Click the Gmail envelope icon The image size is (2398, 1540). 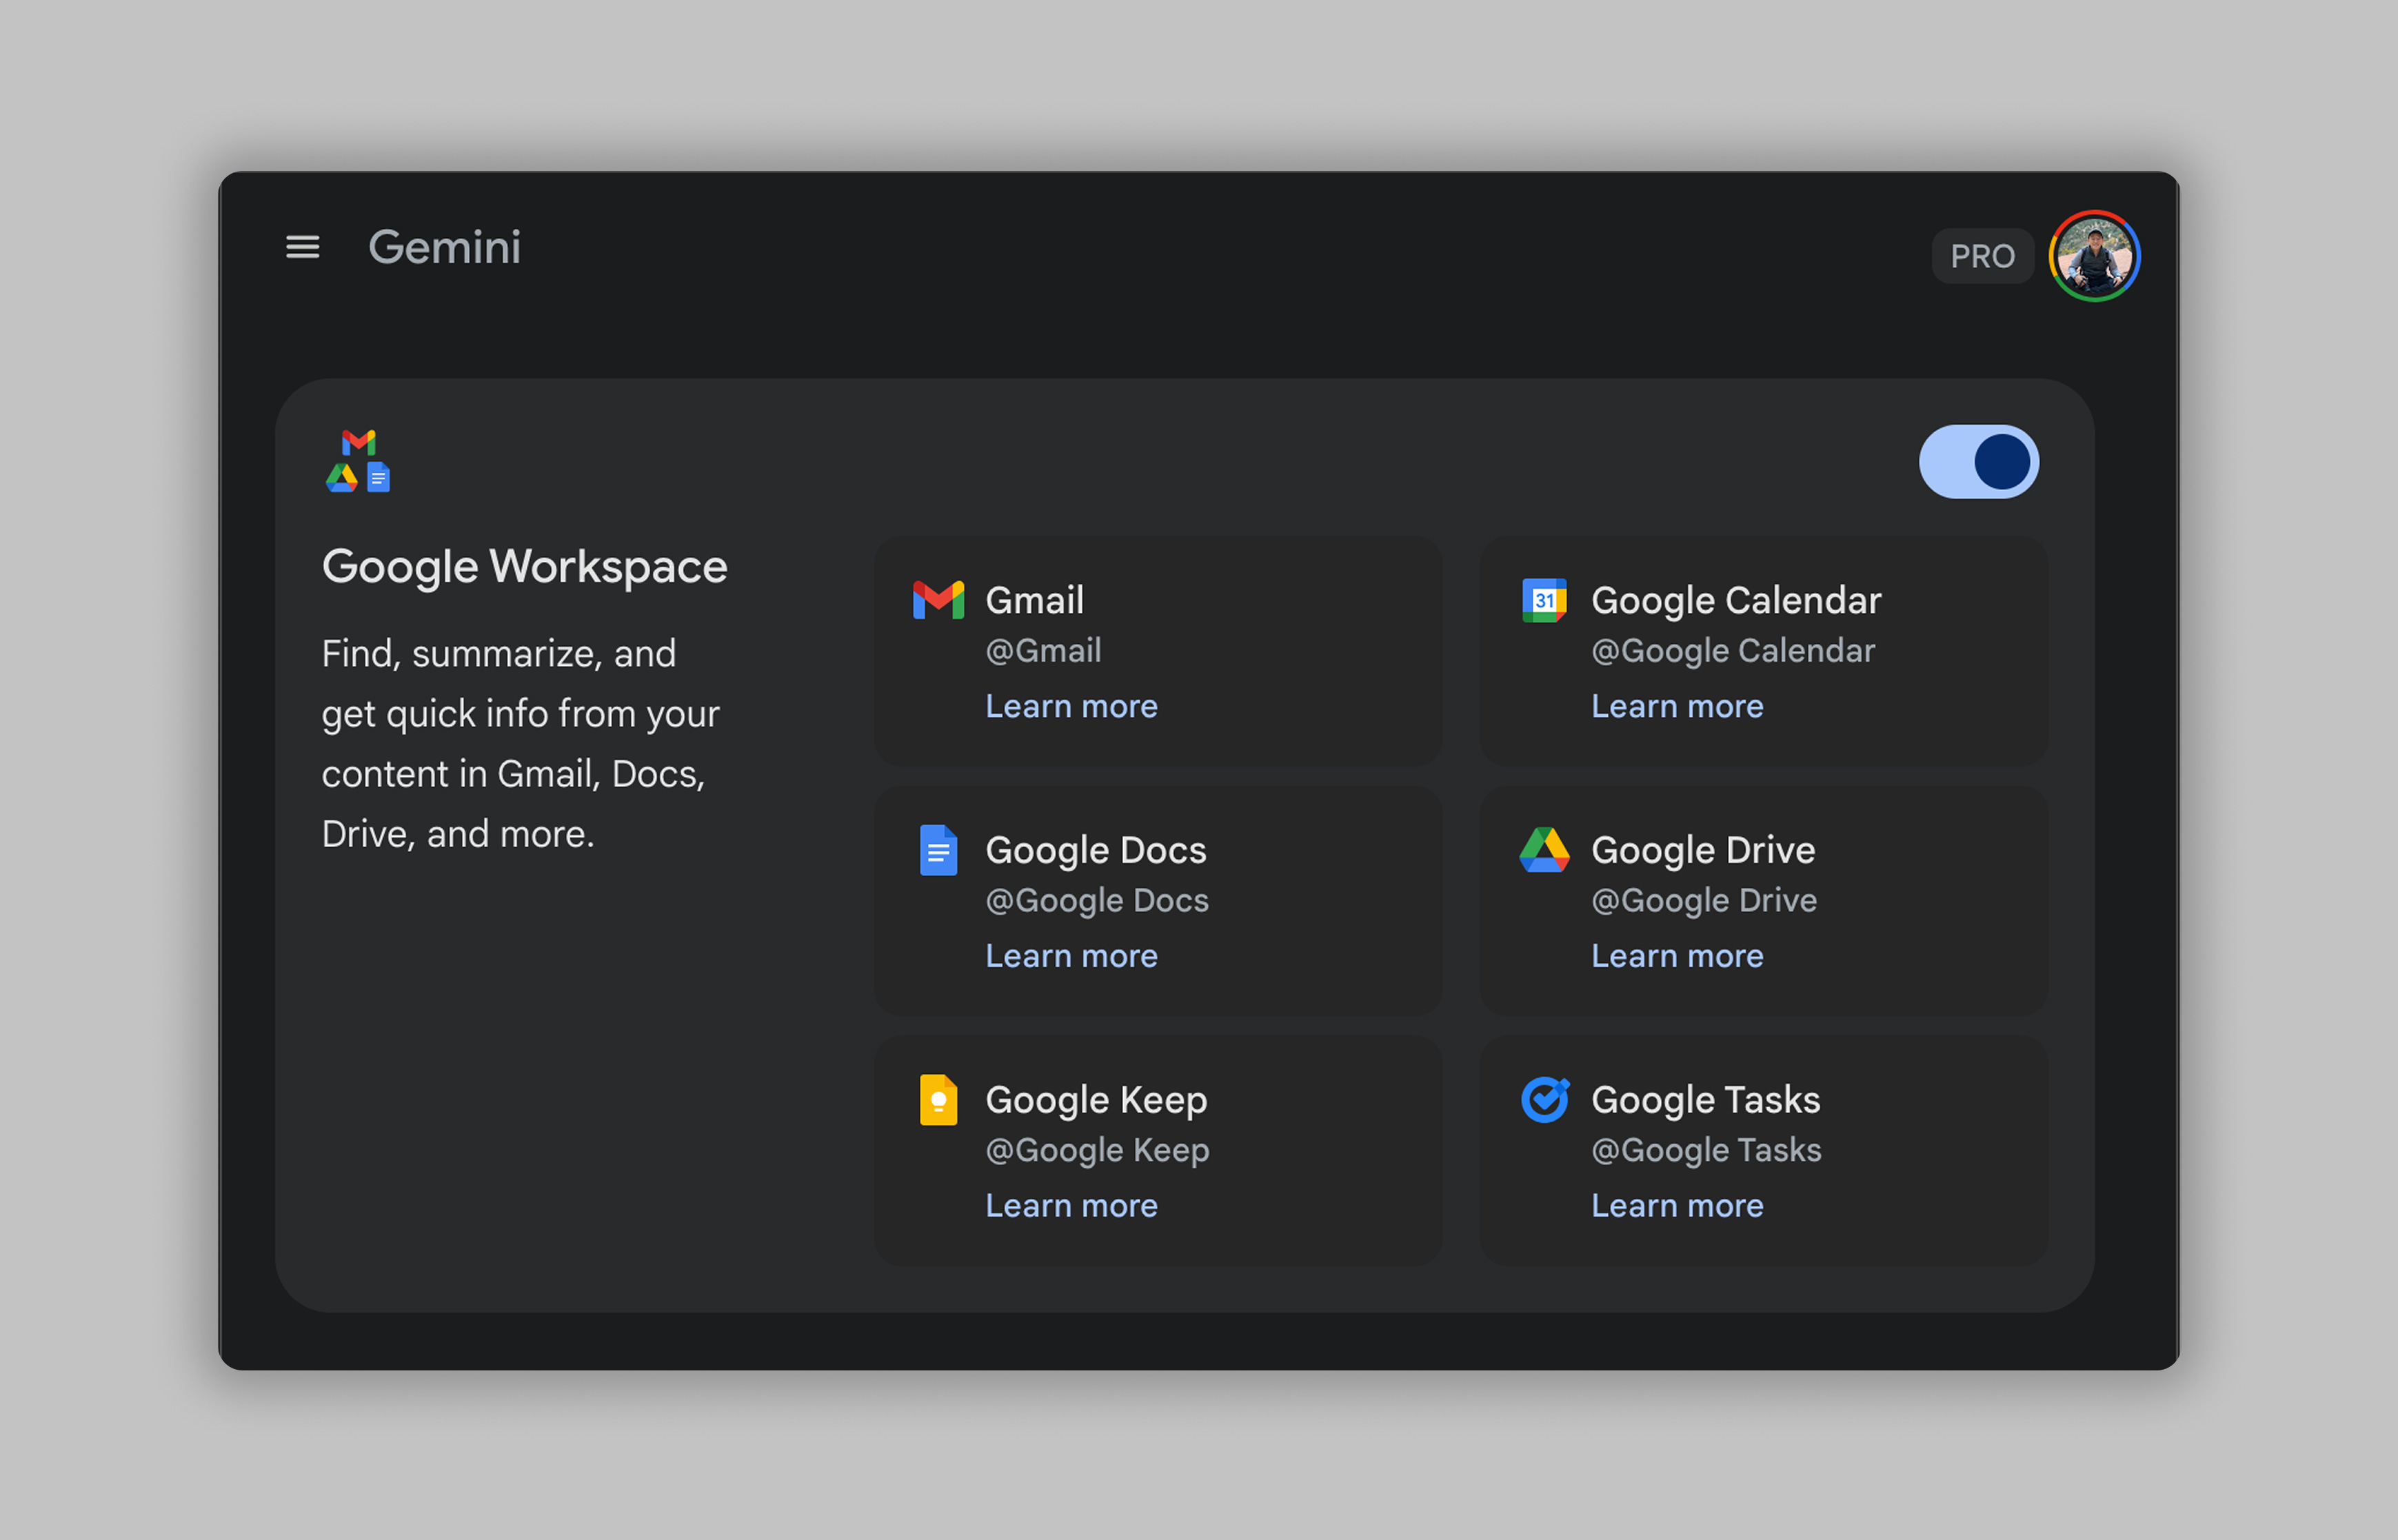click(x=938, y=600)
